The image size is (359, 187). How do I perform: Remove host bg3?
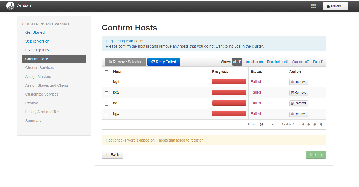coord(299,103)
